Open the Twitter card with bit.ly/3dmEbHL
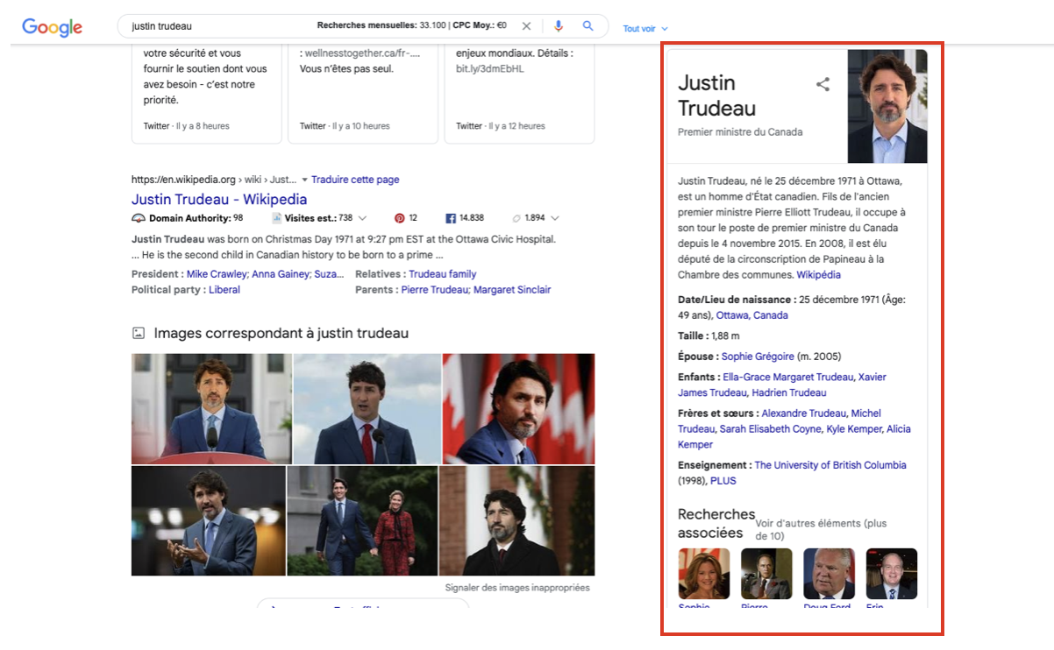This screenshot has width=1054, height=650. click(519, 95)
